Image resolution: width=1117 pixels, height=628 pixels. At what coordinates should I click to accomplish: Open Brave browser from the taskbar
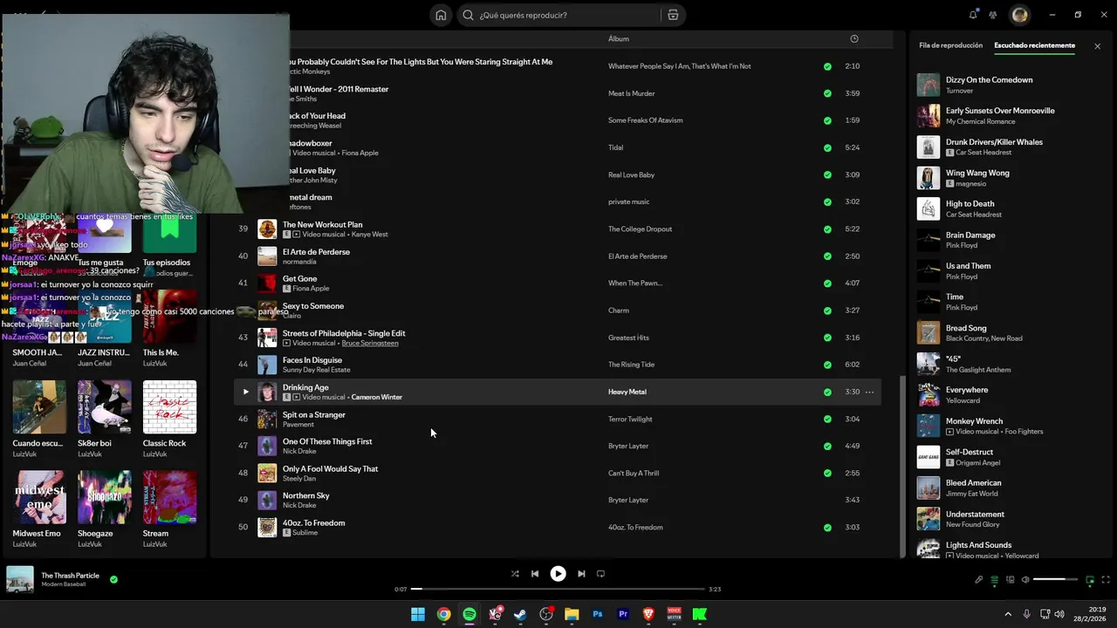pos(648,614)
